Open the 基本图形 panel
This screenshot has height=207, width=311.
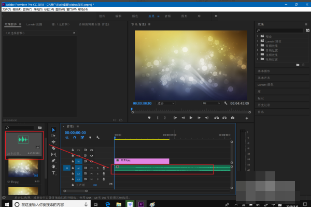[x=263, y=71]
